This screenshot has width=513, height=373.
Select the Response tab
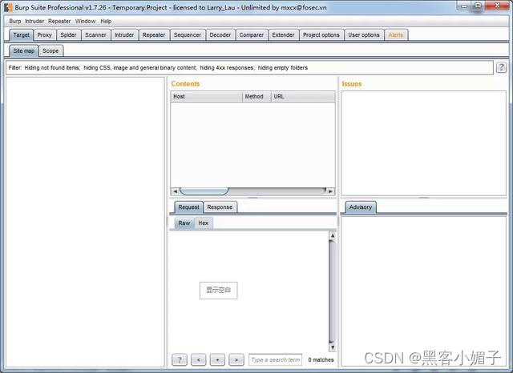[x=220, y=207]
